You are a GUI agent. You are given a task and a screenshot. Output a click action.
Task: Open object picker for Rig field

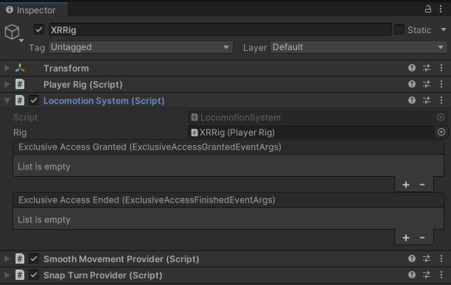coord(441,132)
